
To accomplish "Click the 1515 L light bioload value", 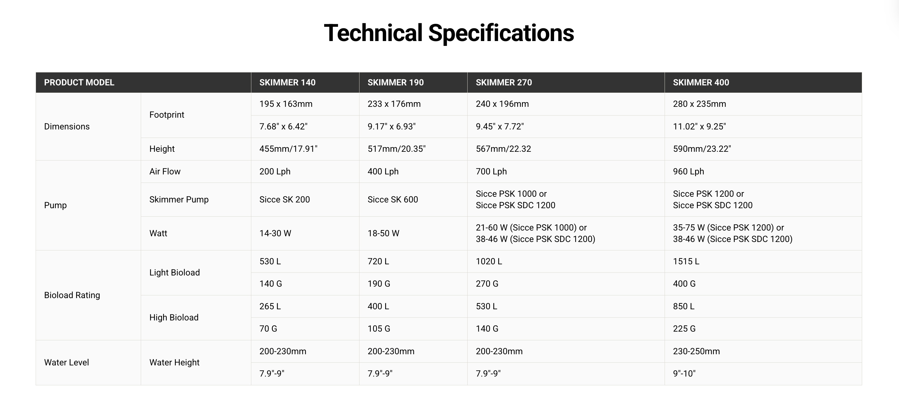I will [686, 261].
